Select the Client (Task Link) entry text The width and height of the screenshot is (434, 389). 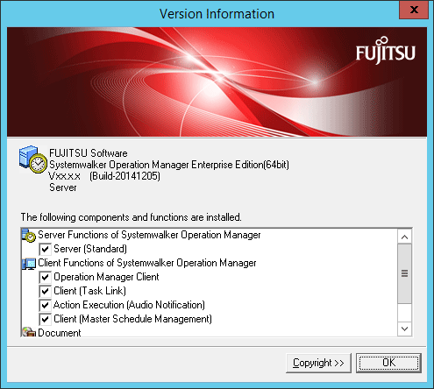(89, 291)
